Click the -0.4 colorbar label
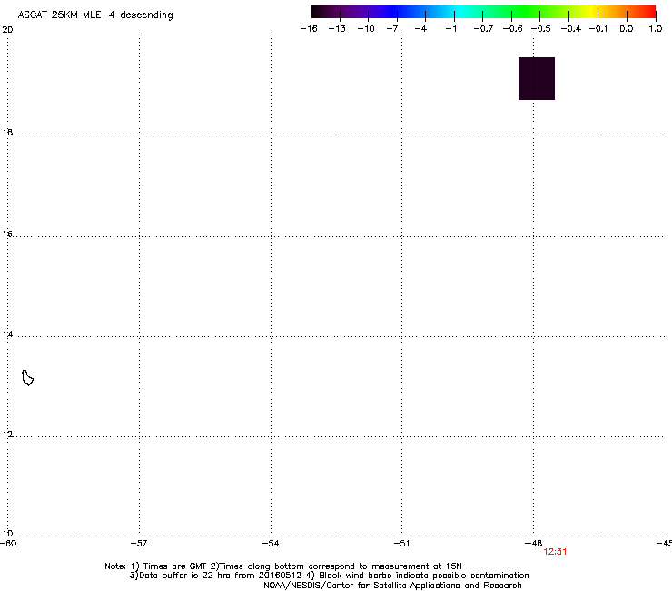The height and width of the screenshot is (591, 672). pyautogui.click(x=571, y=29)
